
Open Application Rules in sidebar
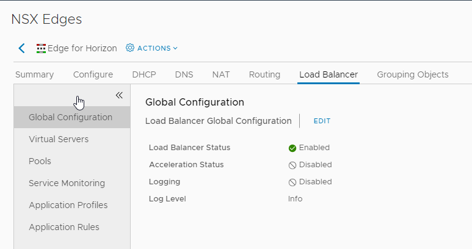[72, 227]
